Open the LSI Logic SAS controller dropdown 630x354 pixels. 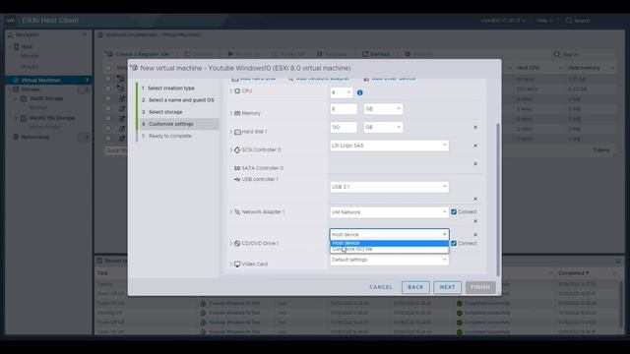pyautogui.click(x=390, y=146)
